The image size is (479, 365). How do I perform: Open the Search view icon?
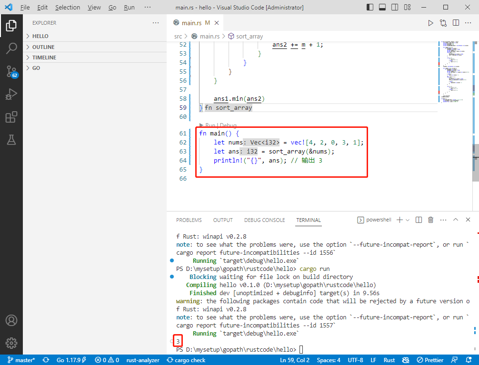click(x=11, y=48)
